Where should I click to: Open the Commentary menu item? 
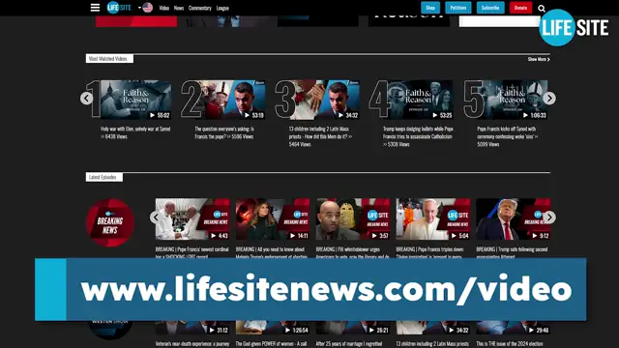pyautogui.click(x=200, y=8)
